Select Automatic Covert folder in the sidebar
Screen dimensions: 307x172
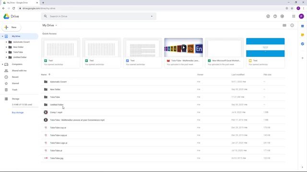(21, 42)
